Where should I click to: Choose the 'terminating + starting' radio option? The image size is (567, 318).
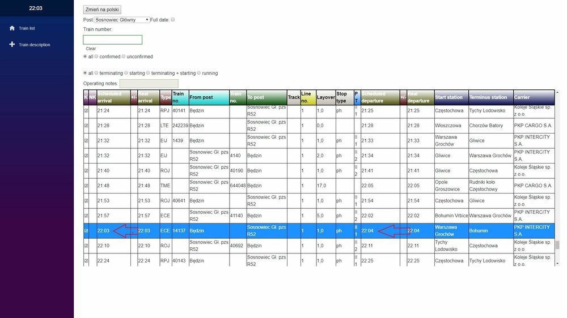(148, 73)
